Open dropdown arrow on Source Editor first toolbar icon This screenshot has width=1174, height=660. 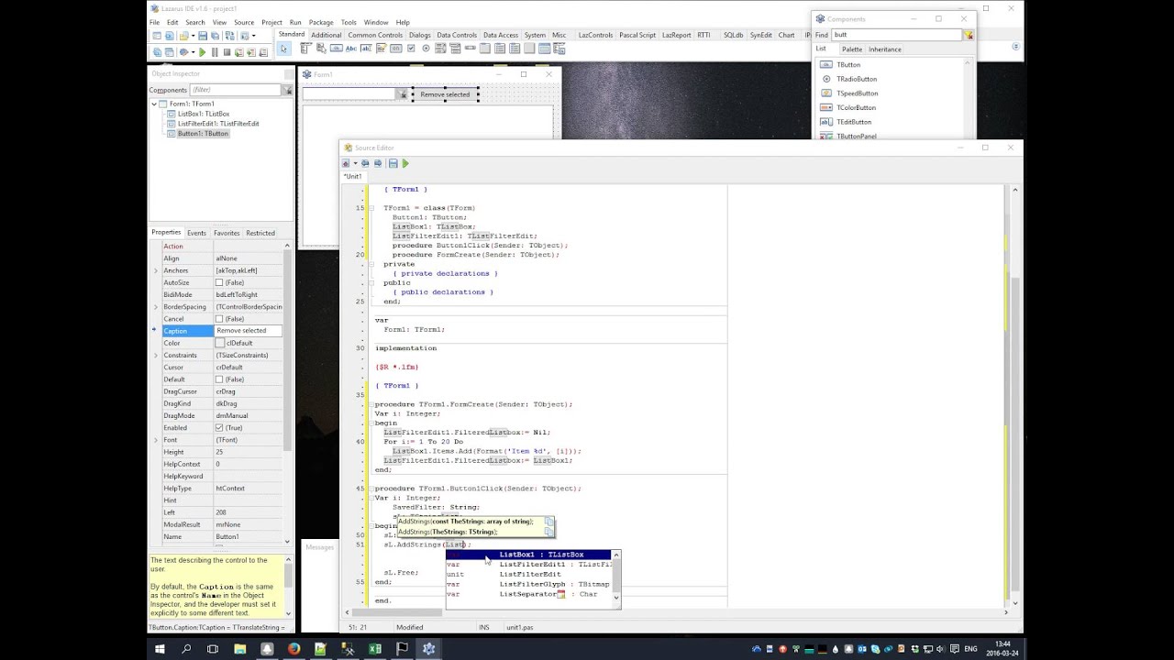tap(355, 163)
